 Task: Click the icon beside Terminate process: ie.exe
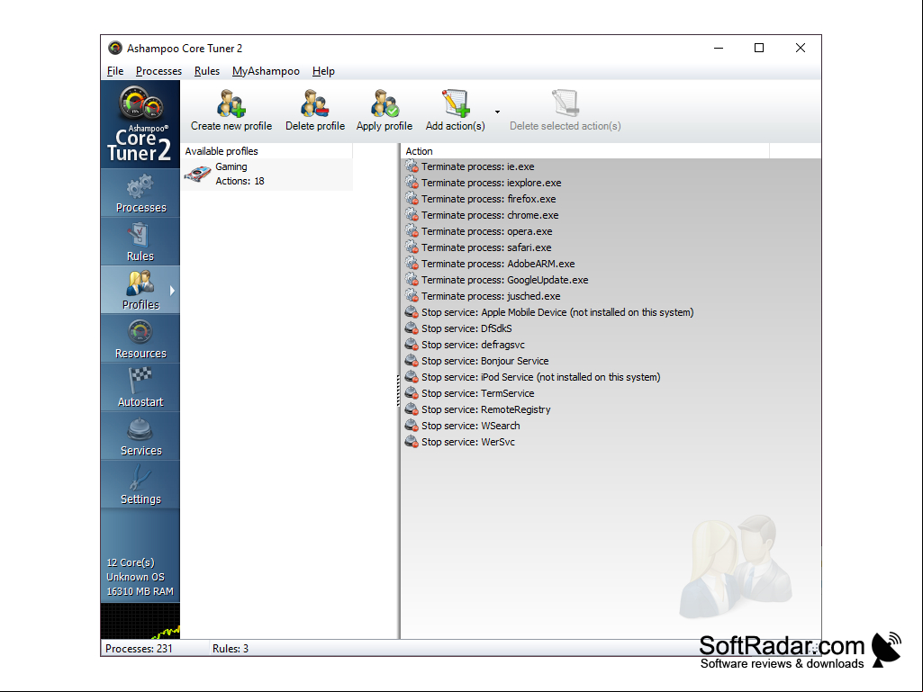[412, 166]
